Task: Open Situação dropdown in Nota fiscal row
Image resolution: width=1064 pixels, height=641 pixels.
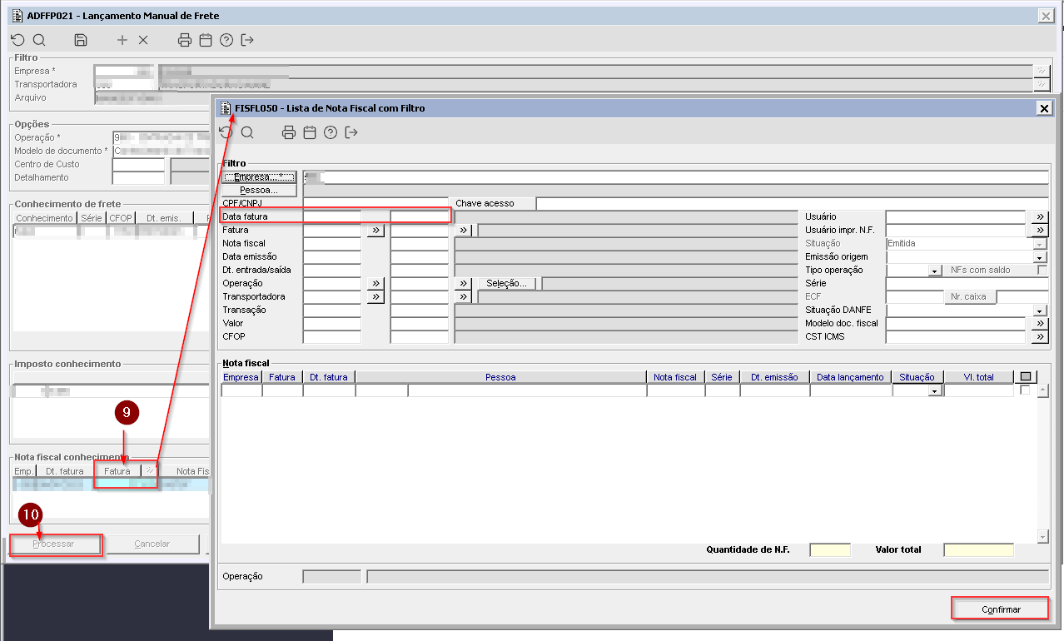Action: point(935,390)
